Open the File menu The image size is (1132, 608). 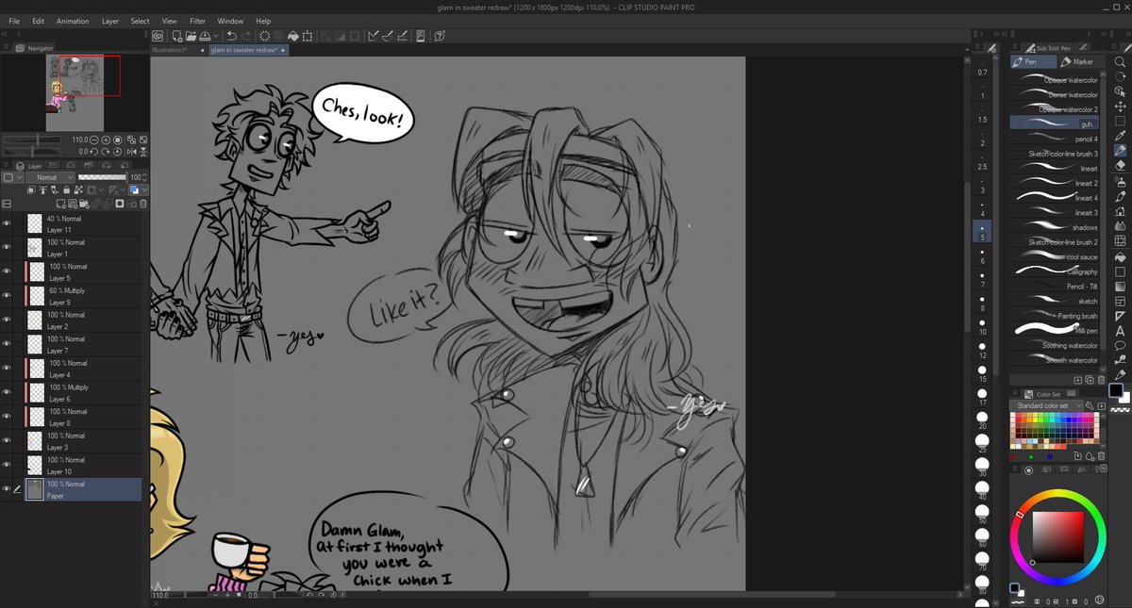[14, 21]
